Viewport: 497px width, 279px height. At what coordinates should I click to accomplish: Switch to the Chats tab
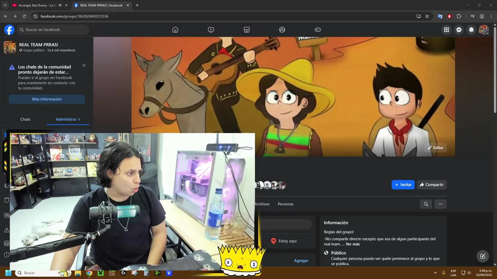click(x=25, y=119)
